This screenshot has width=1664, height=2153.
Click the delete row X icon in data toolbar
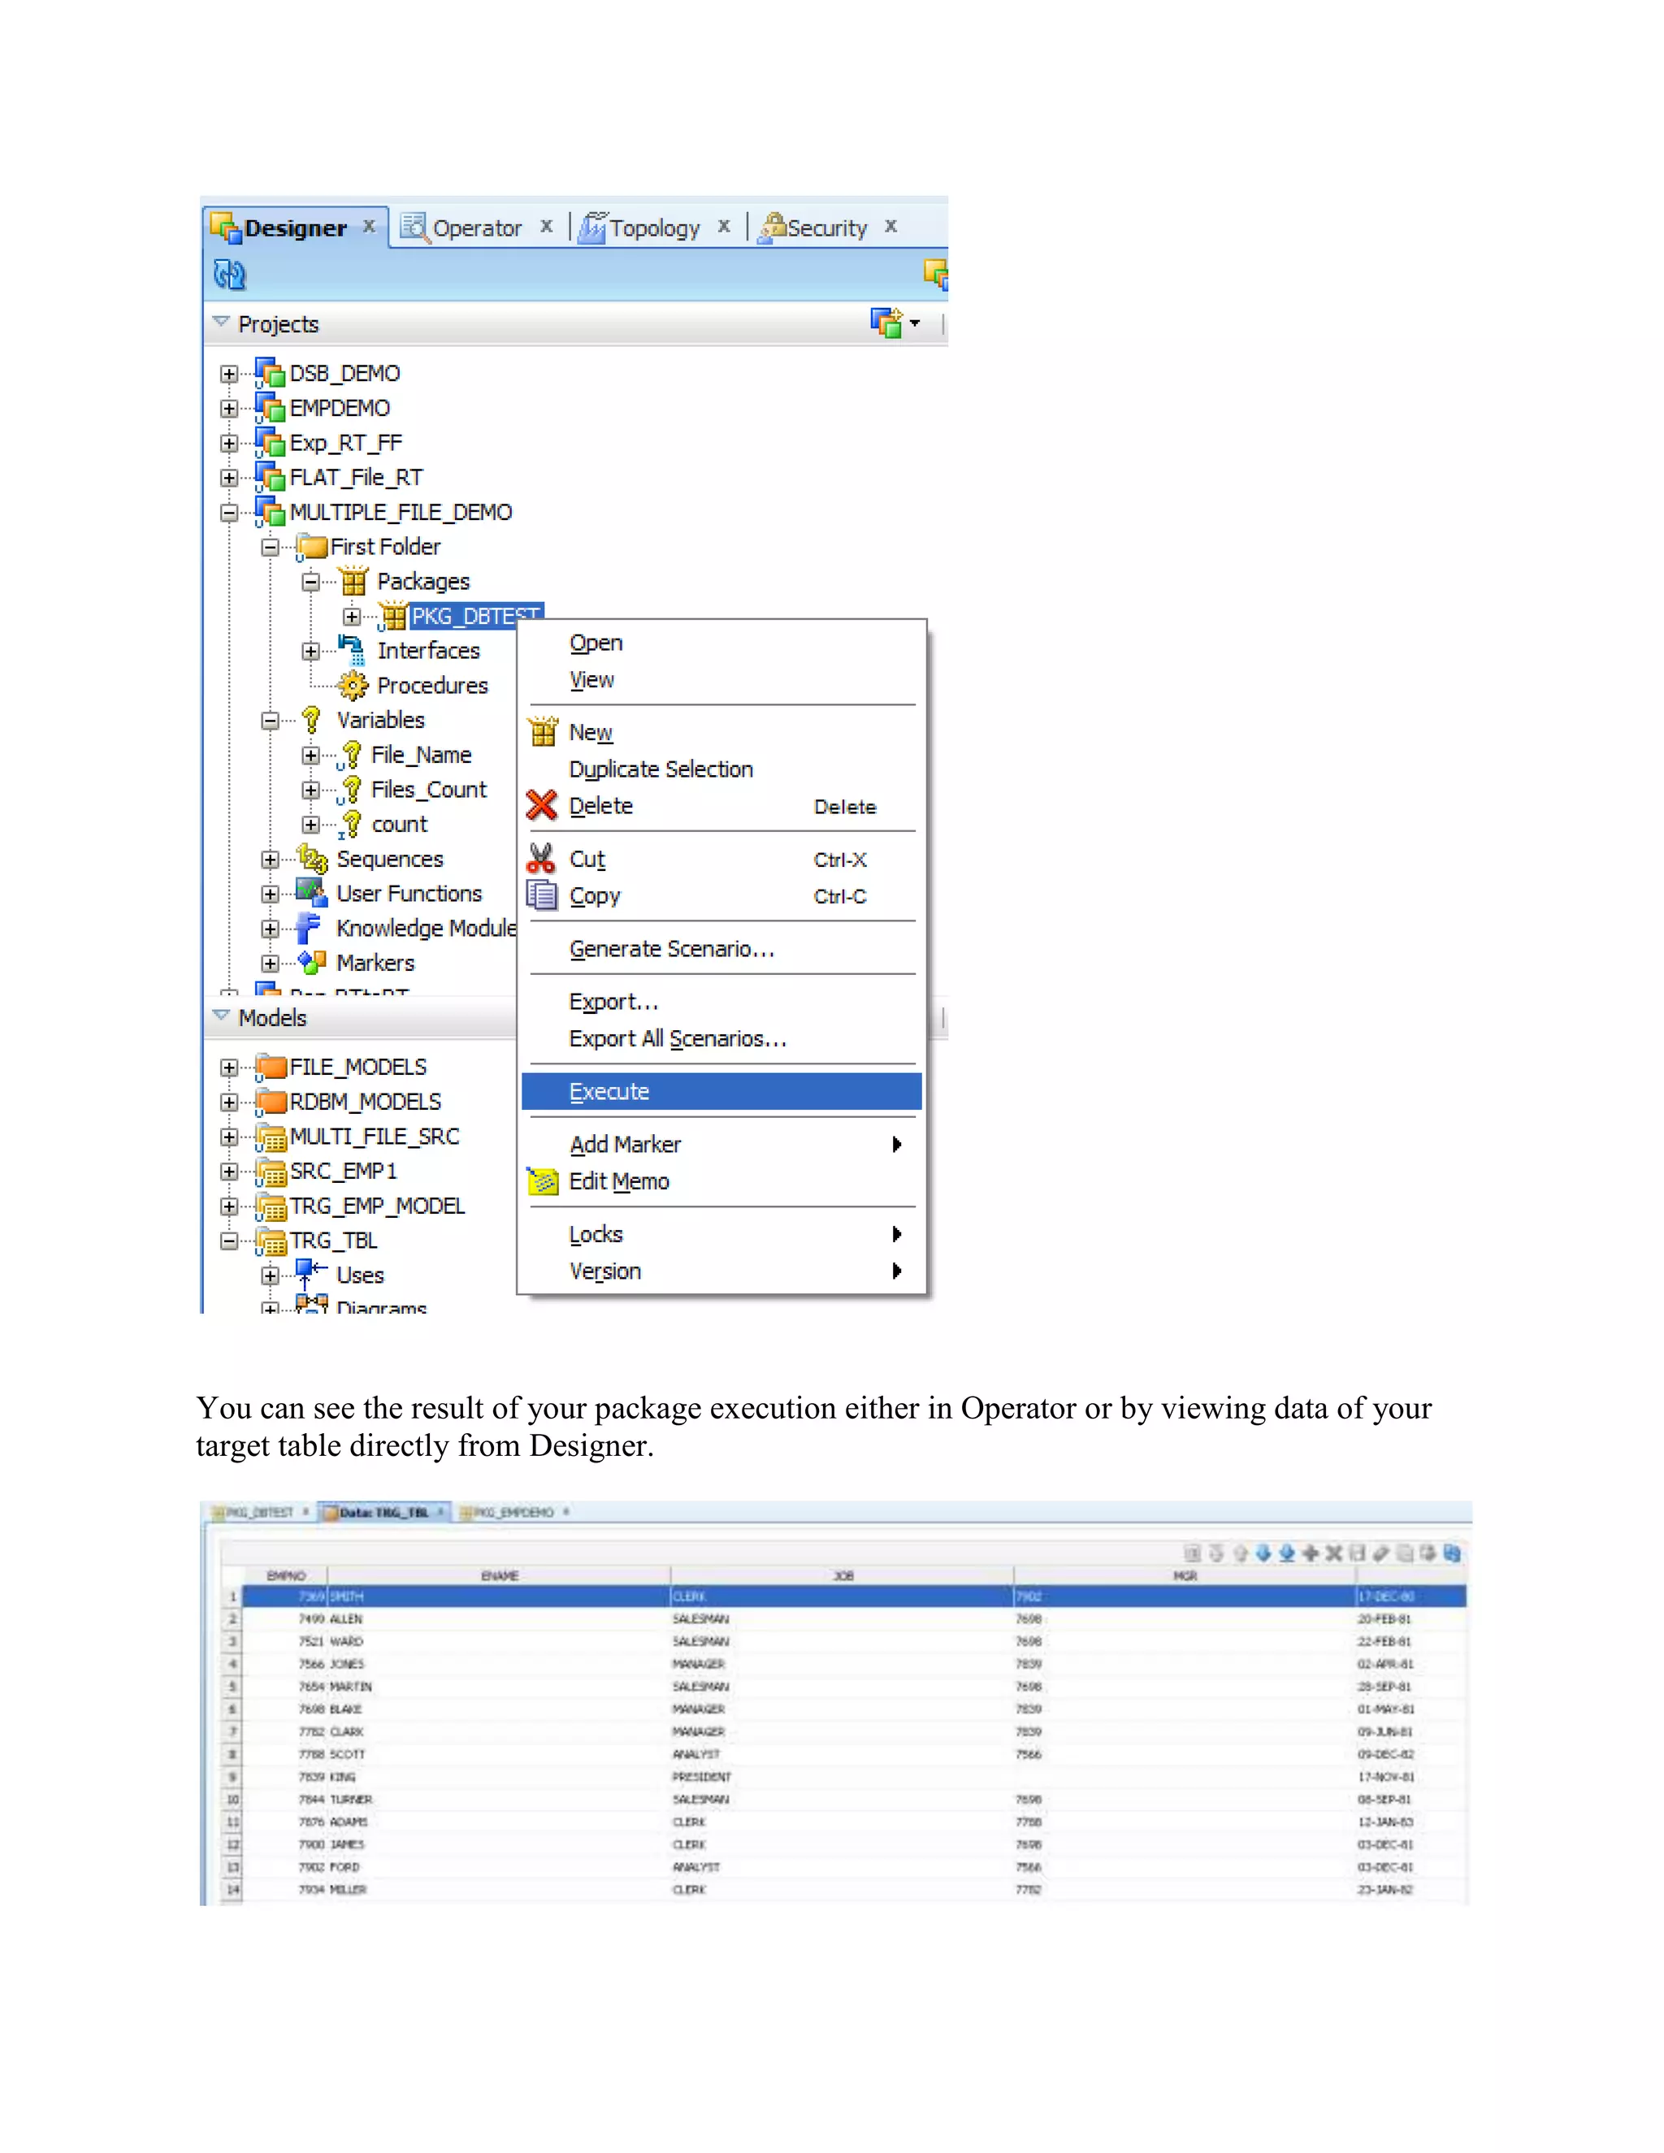pos(1334,1553)
